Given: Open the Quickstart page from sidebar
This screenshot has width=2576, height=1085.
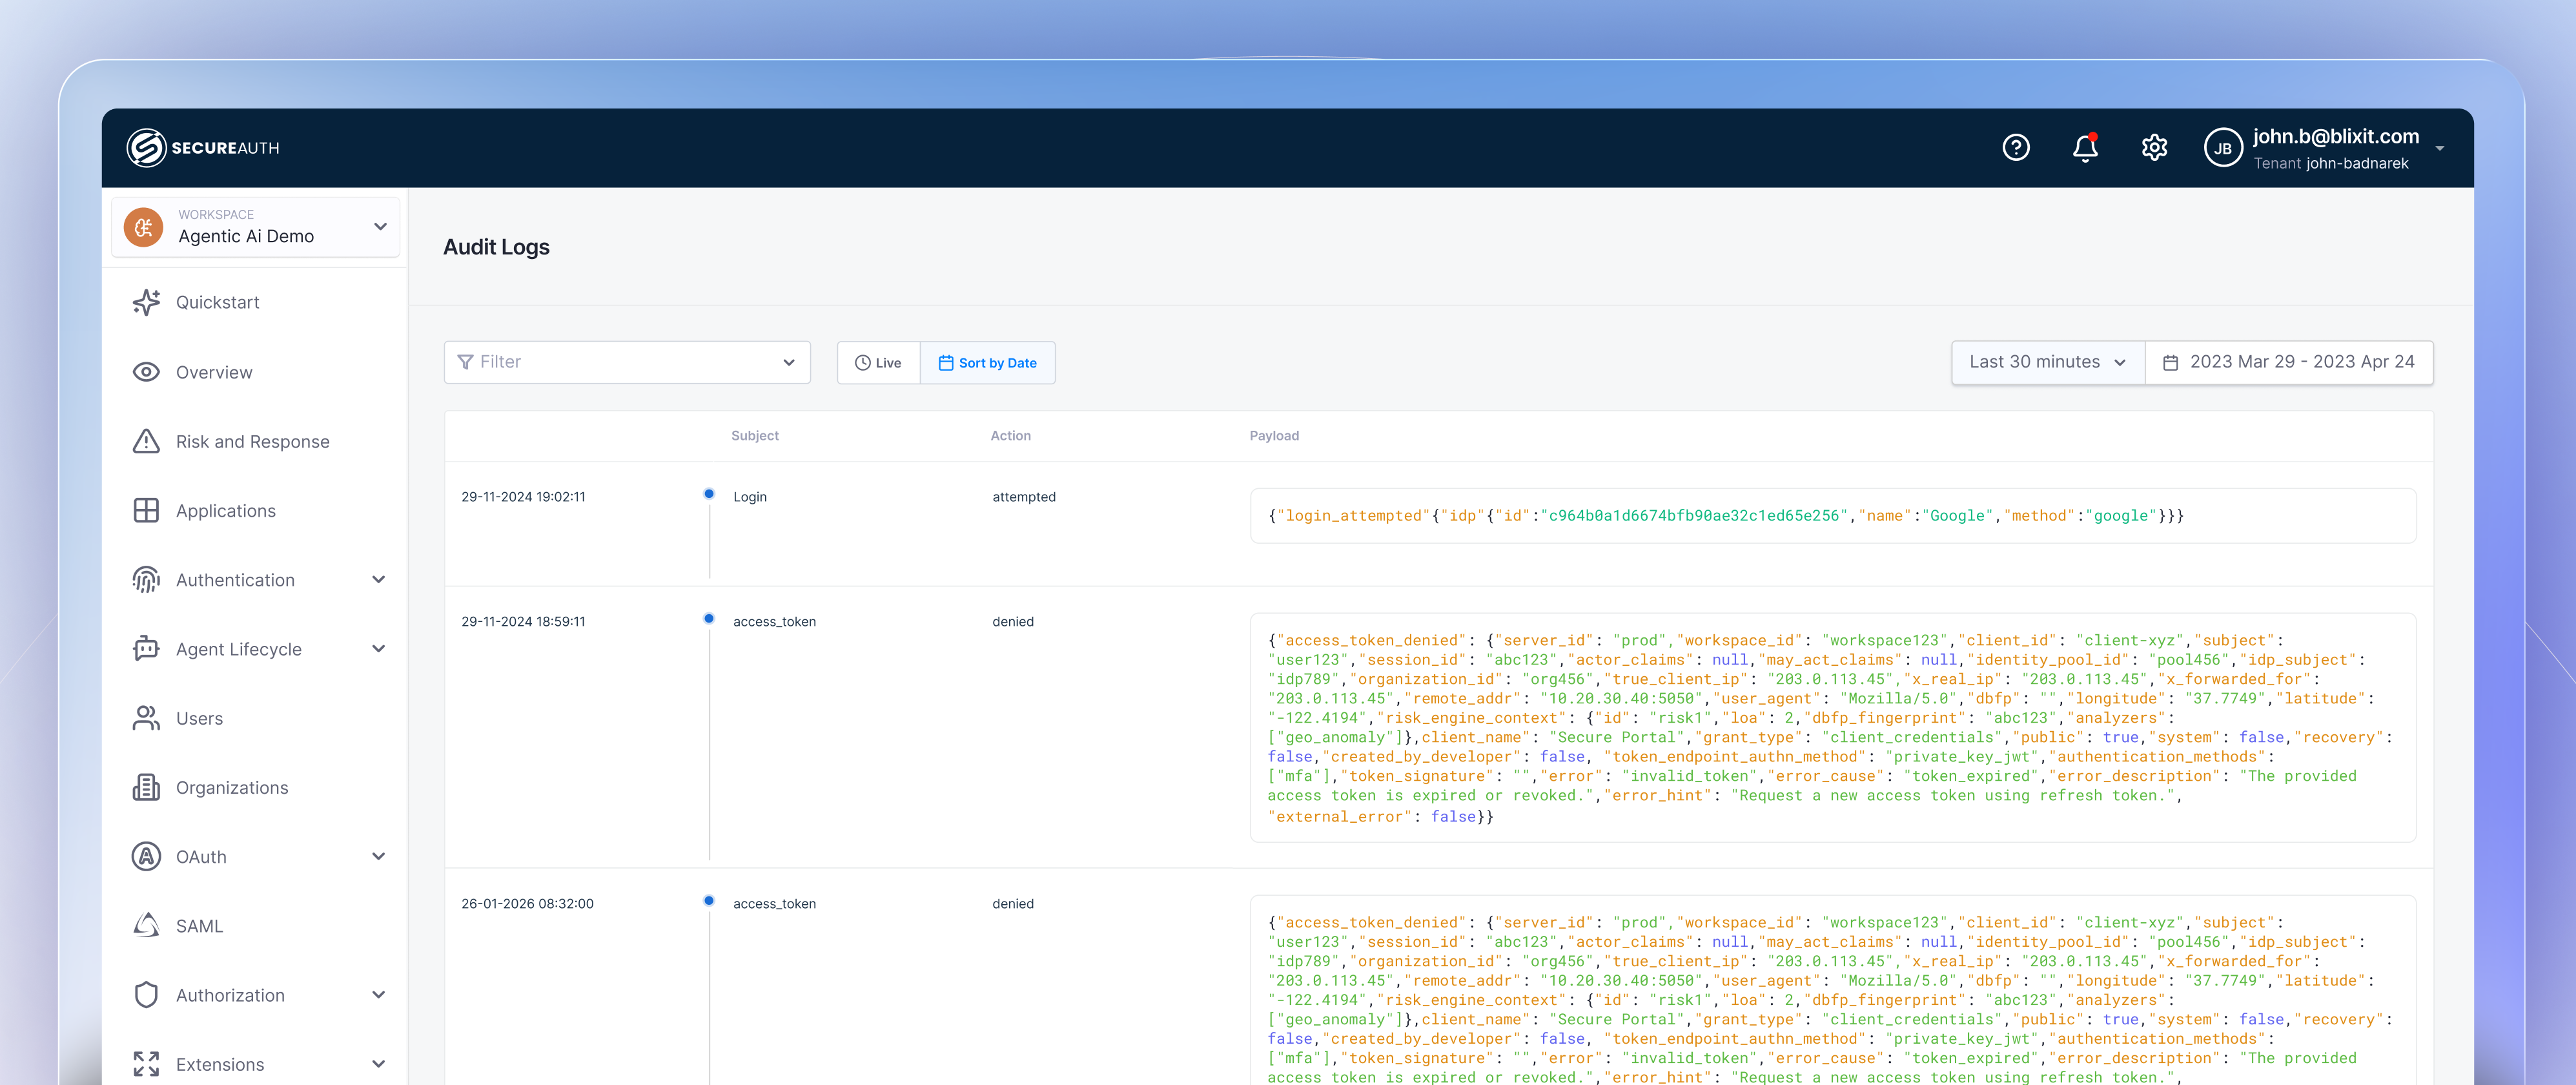Looking at the screenshot, I should tap(217, 302).
